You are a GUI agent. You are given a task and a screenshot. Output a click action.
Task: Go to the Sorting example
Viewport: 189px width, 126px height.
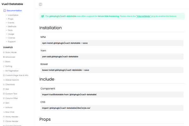(9, 66)
